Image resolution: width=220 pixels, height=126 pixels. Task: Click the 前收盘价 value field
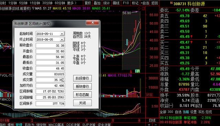coord(50,45)
